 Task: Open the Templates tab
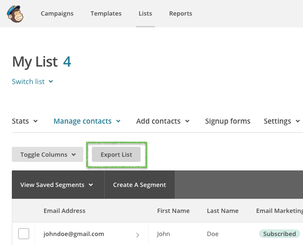(106, 14)
